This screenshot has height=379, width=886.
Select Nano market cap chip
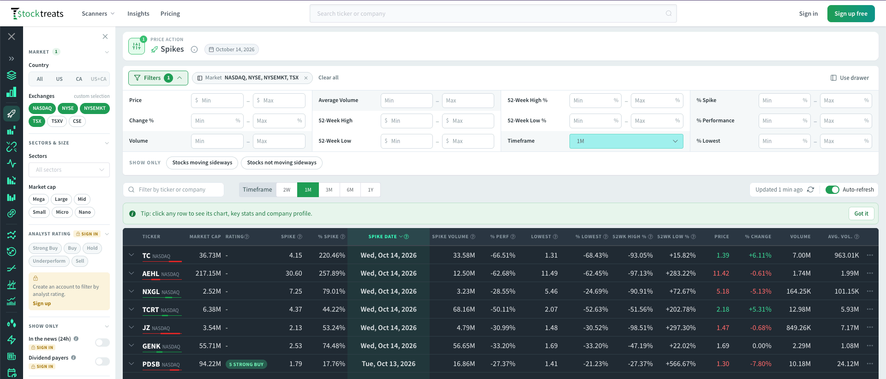click(x=84, y=212)
